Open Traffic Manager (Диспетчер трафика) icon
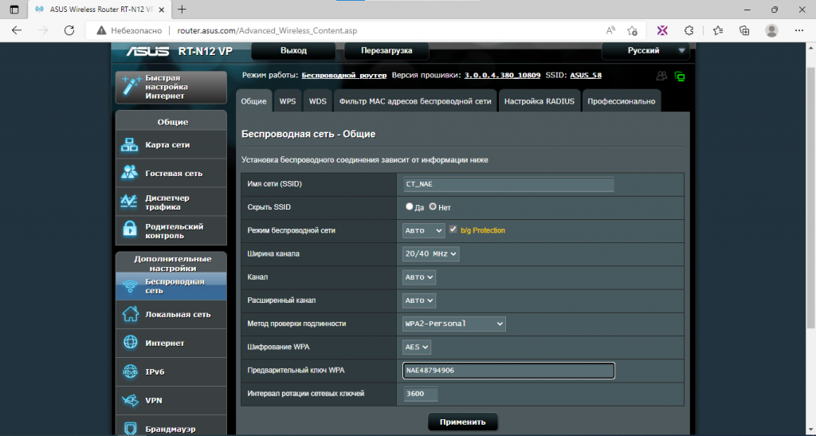Viewport: 816px width, 436px height. pyautogui.click(x=130, y=202)
